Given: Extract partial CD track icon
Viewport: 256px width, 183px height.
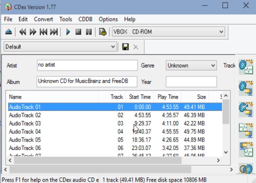Looking at the screenshot, I should pyautogui.click(x=246, y=109).
